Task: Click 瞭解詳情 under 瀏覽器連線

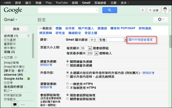Action: [x=46, y=87]
